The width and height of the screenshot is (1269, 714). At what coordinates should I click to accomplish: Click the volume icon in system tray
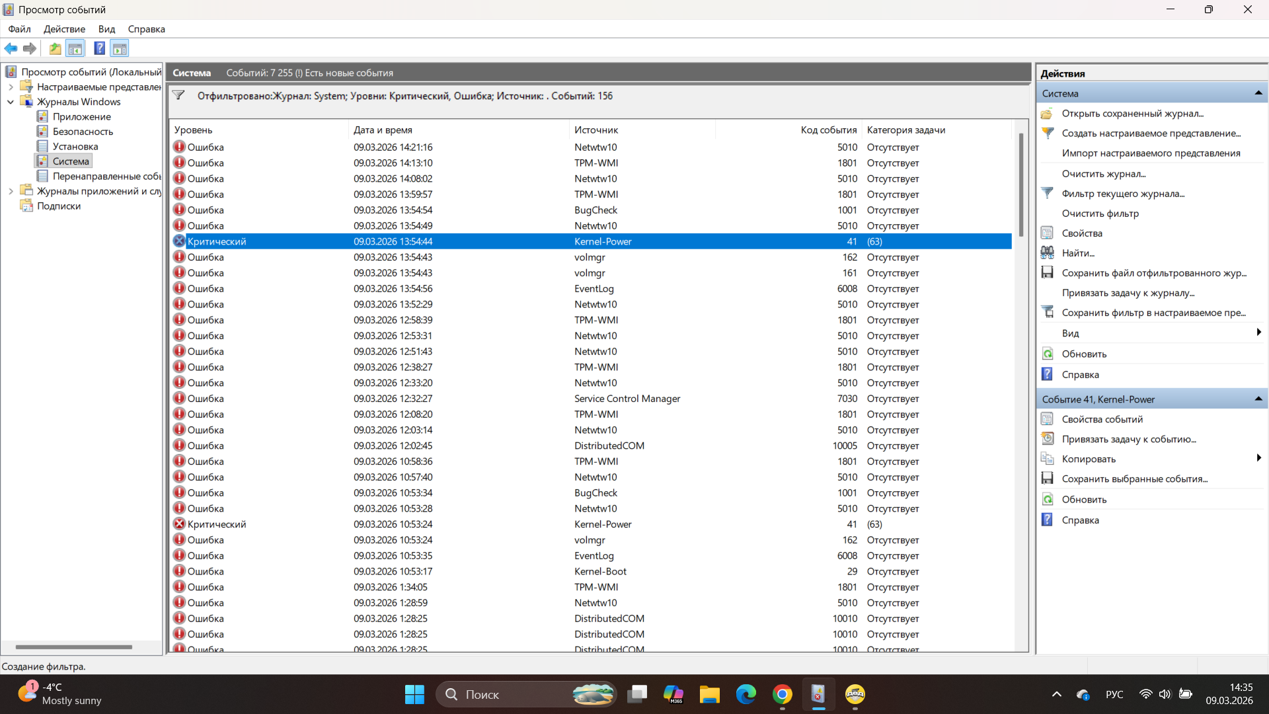point(1165,694)
